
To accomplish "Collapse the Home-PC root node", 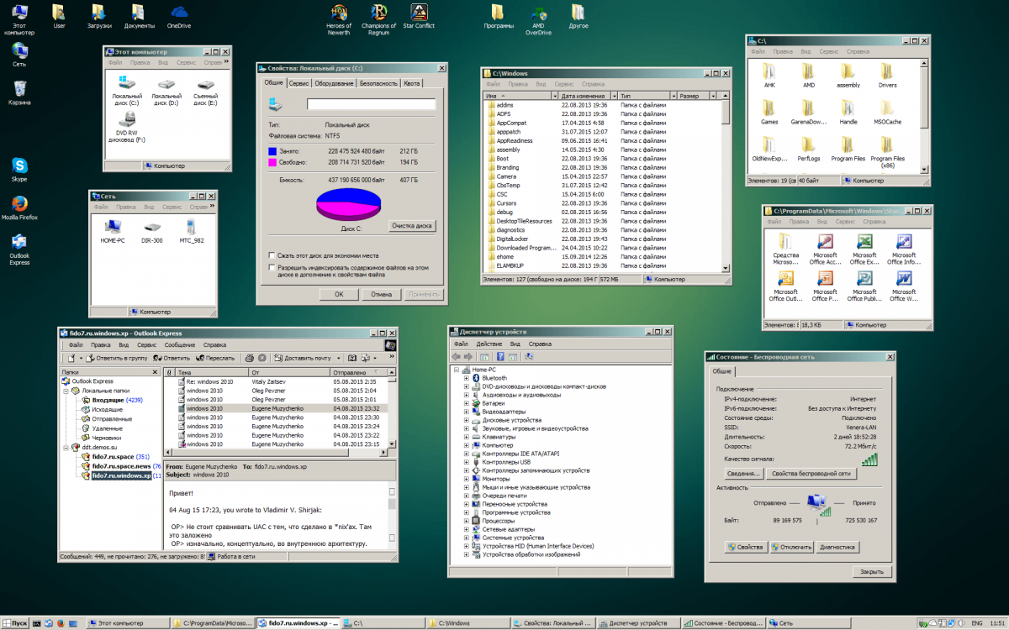I will pos(457,370).
